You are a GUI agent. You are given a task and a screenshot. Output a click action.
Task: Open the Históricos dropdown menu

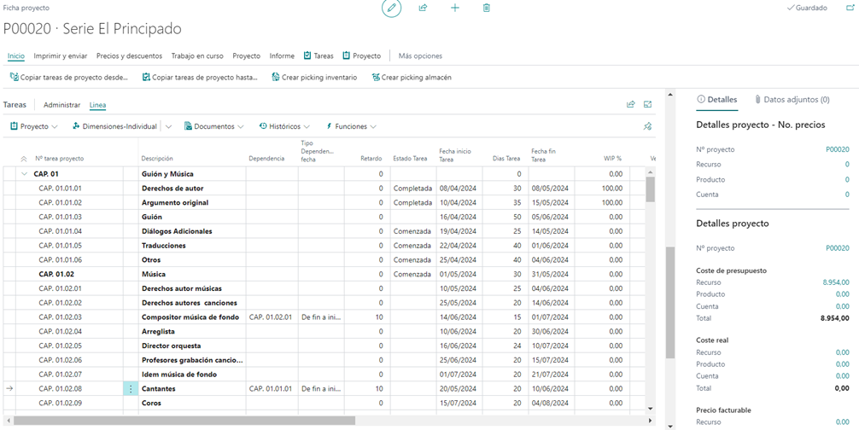tap(284, 126)
